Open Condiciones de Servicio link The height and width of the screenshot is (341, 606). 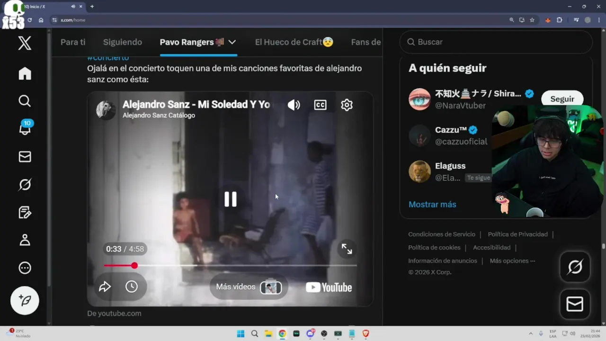[x=442, y=234]
